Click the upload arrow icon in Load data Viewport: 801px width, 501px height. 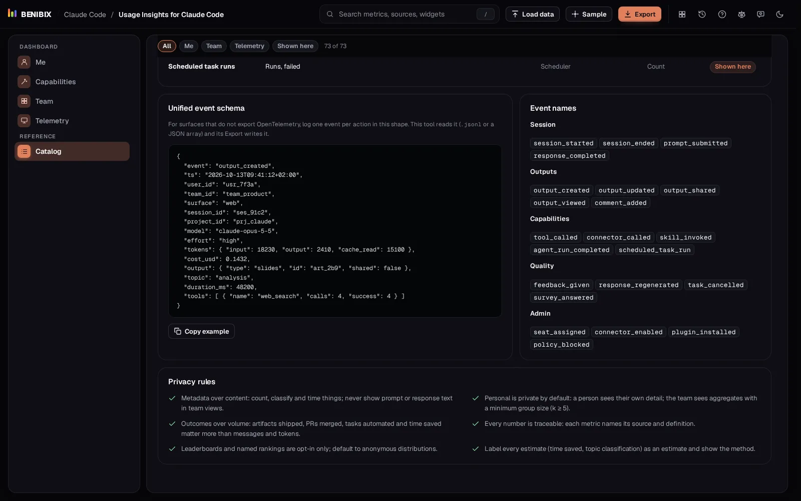pyautogui.click(x=515, y=14)
